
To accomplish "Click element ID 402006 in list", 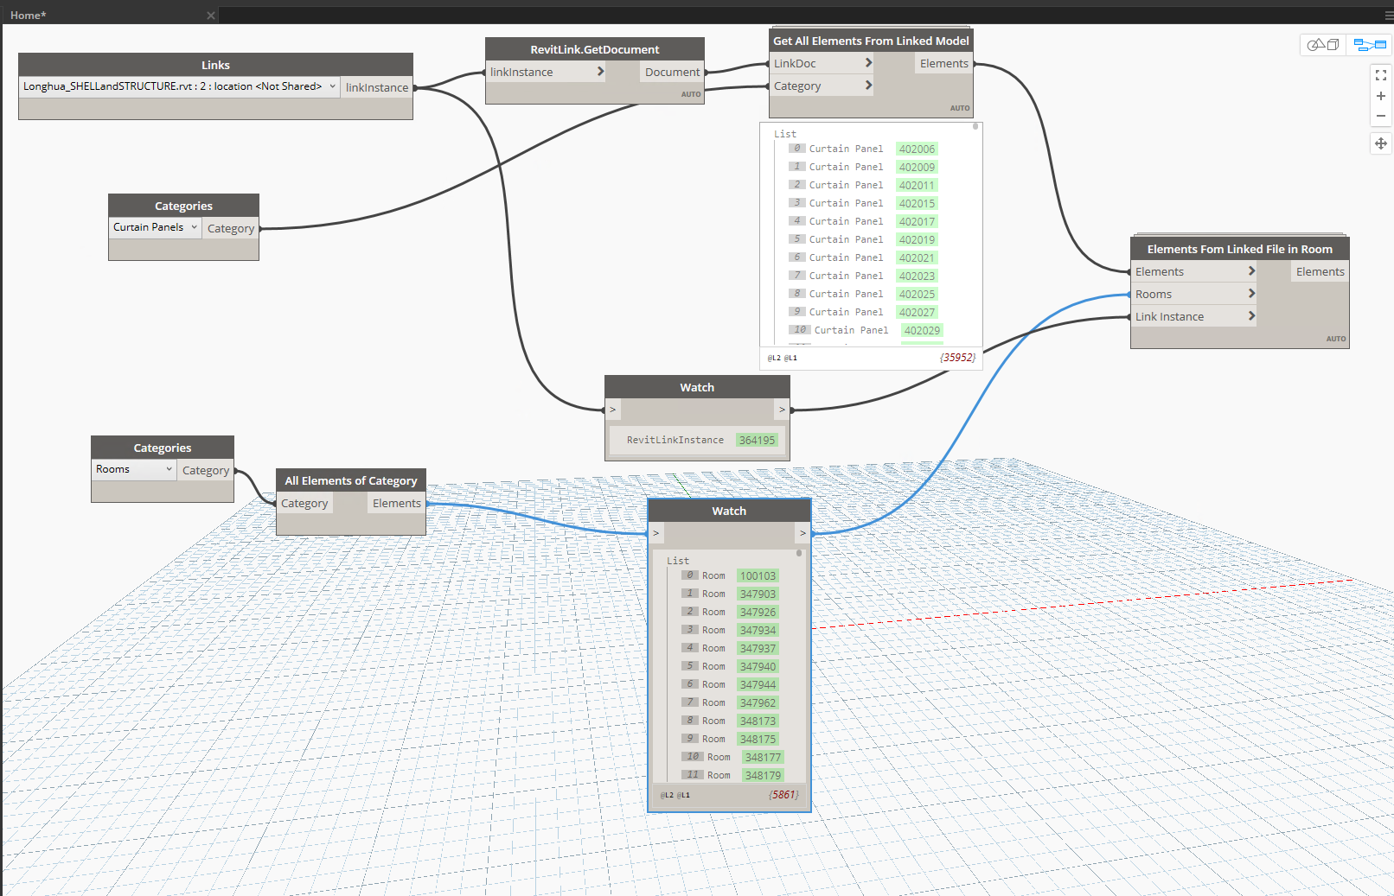I will [x=917, y=149].
